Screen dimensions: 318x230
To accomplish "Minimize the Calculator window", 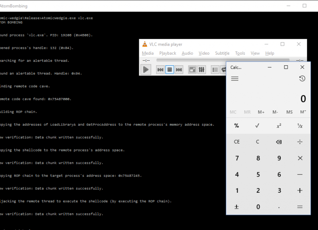I will coord(270,67).
